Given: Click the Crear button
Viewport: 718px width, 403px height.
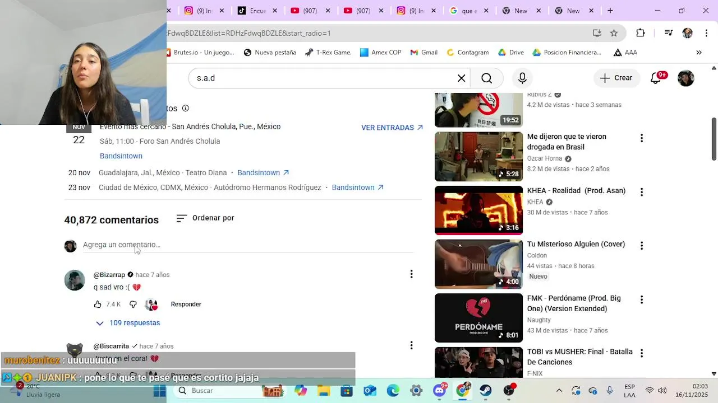Looking at the screenshot, I should (616, 78).
